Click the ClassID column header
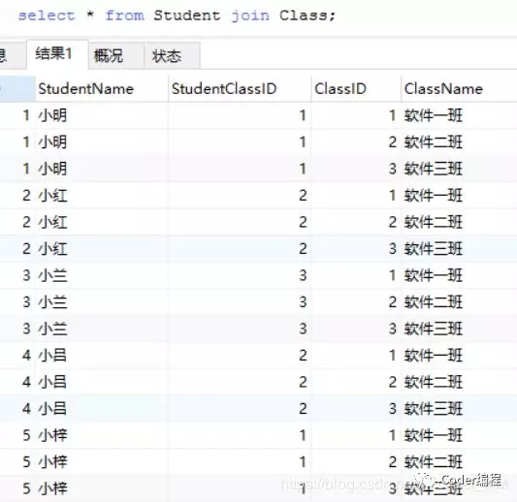Image resolution: width=517 pixels, height=502 pixels. pyautogui.click(x=356, y=89)
